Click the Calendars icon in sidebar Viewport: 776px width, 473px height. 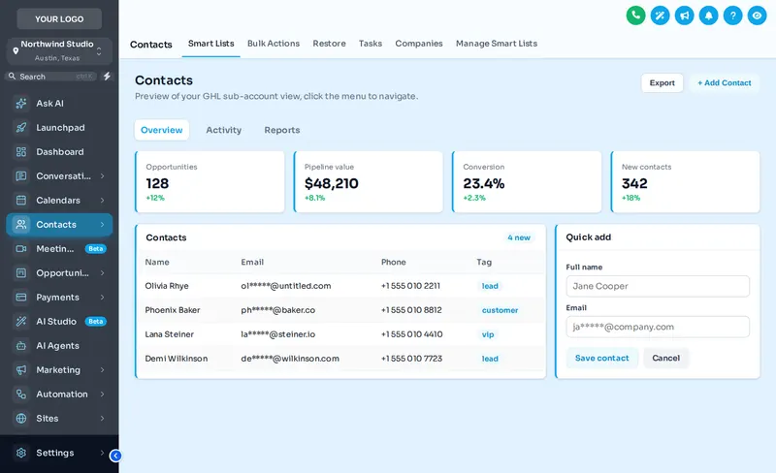click(20, 201)
